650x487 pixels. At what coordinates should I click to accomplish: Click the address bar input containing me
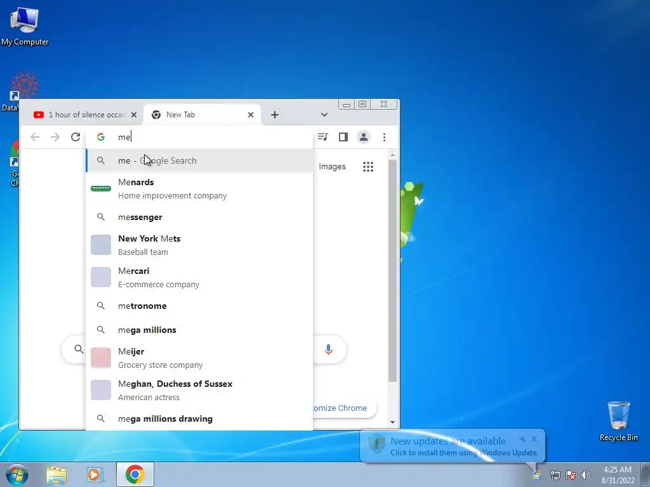(199, 137)
